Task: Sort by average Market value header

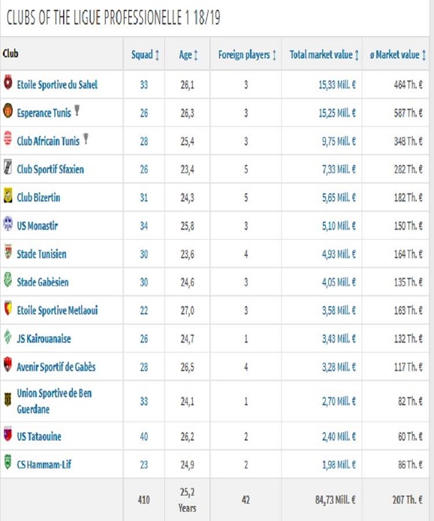Action: [397, 54]
